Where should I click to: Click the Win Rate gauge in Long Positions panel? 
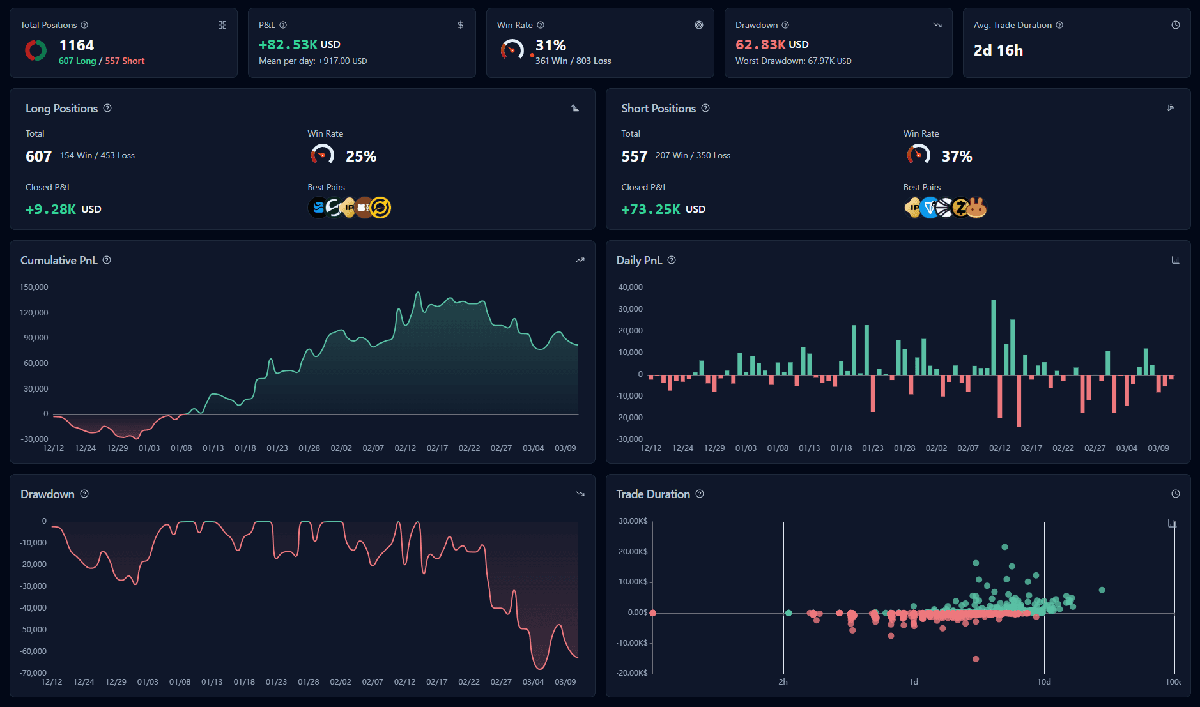tap(322, 154)
